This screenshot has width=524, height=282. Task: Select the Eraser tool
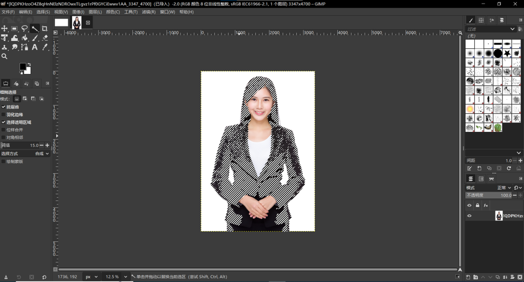44,38
